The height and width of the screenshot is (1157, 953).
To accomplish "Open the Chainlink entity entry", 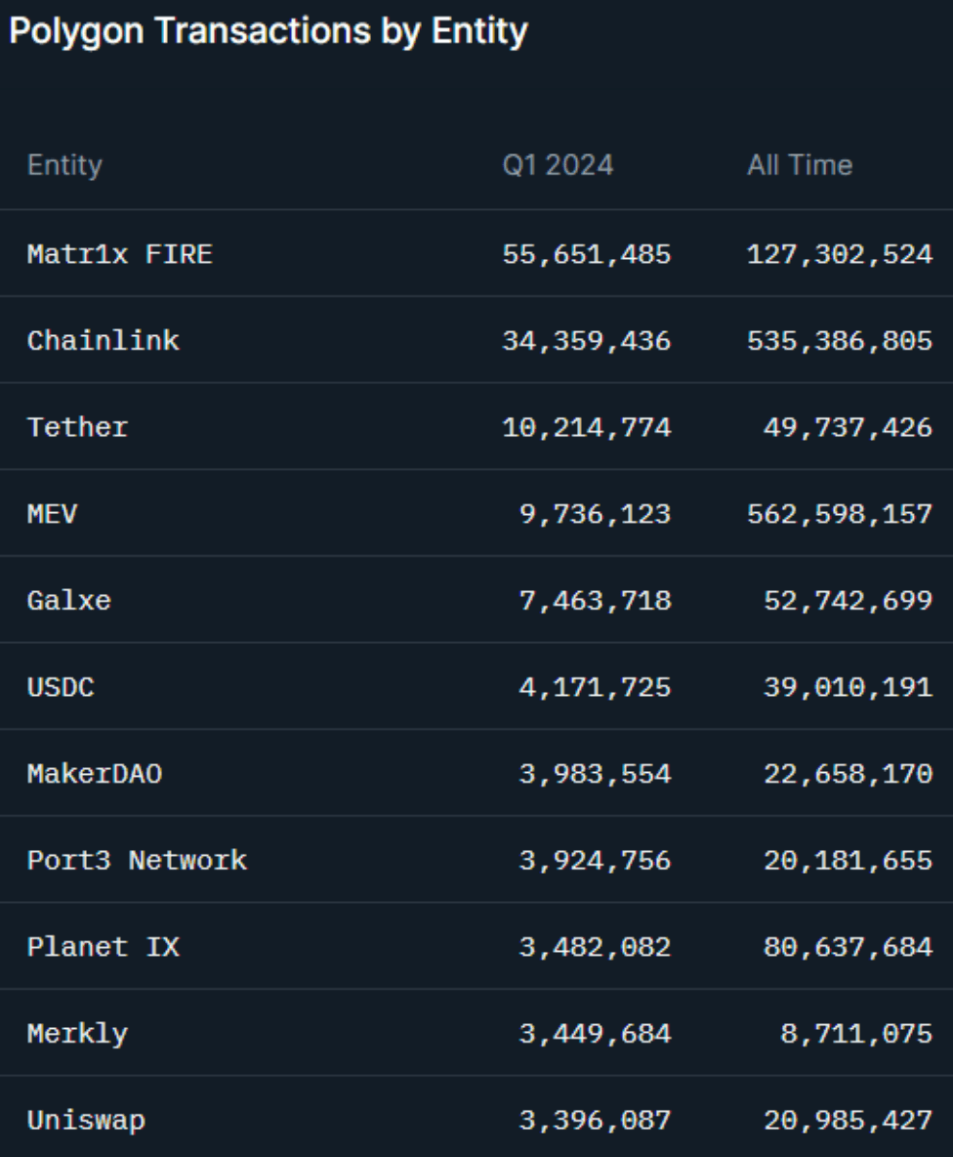I will point(103,341).
